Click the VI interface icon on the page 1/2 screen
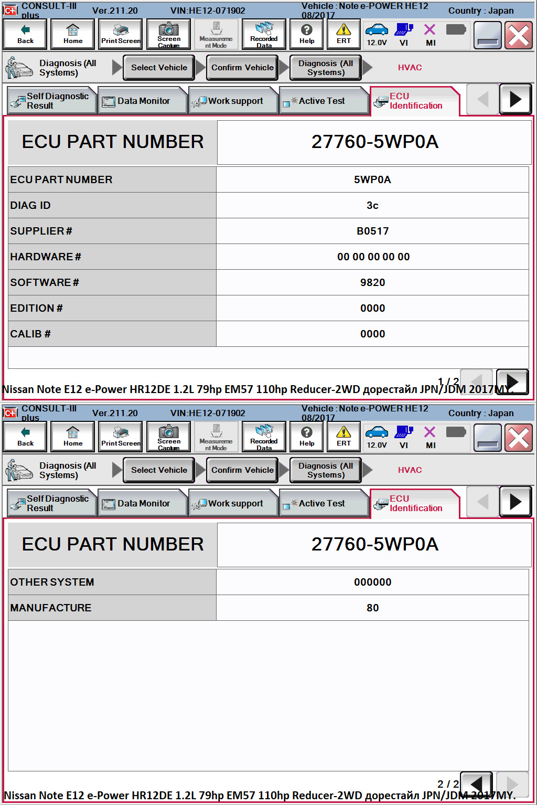This screenshot has height=805, width=537. tap(404, 35)
